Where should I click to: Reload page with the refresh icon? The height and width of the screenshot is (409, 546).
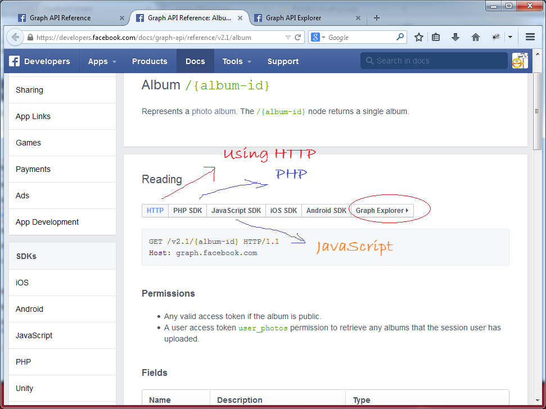pyautogui.click(x=297, y=37)
